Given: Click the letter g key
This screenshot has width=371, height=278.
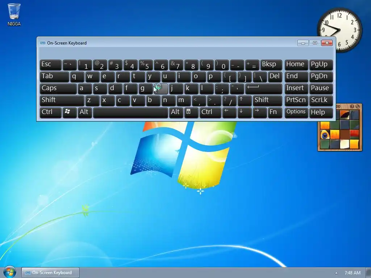Looking at the screenshot, I should [146, 89].
